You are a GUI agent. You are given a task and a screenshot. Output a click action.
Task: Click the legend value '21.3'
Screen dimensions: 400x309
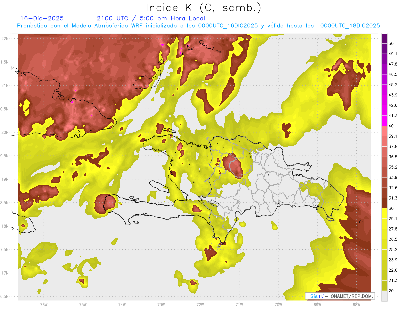(x=393, y=280)
